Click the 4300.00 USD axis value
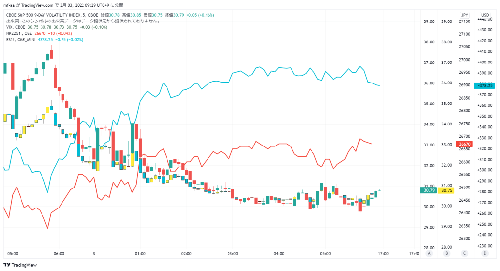The height and width of the screenshot is (271, 500). click(485, 170)
